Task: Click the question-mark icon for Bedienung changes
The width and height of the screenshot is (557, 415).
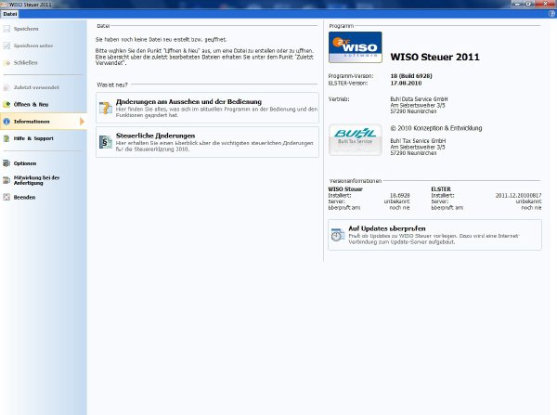Action: (106, 108)
